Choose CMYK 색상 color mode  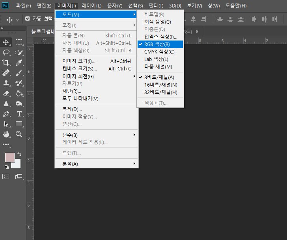pos(159,52)
